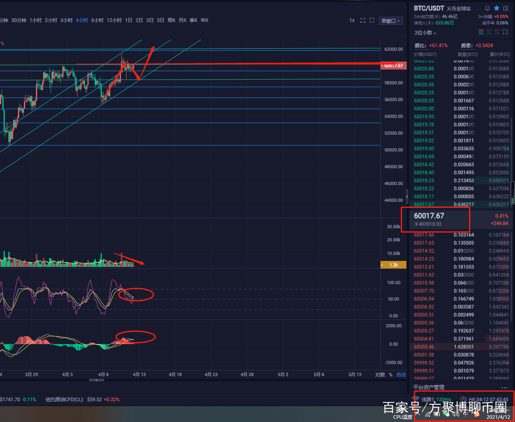Open the 平台资产管理 three-dot menu
Screen dimensions: 515x422
click(x=504, y=388)
